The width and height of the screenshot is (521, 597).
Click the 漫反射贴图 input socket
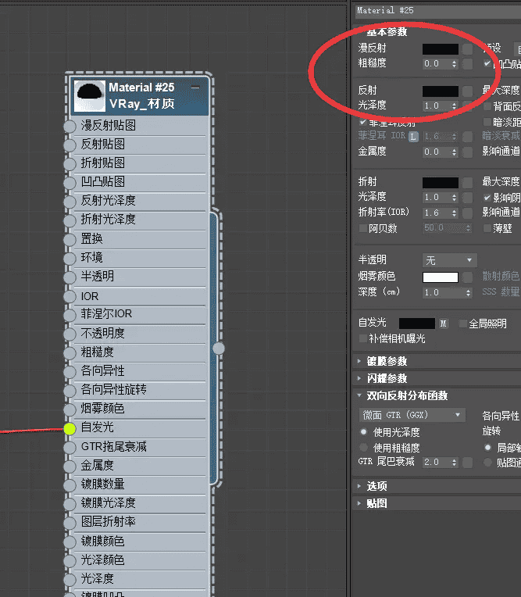click(x=70, y=126)
